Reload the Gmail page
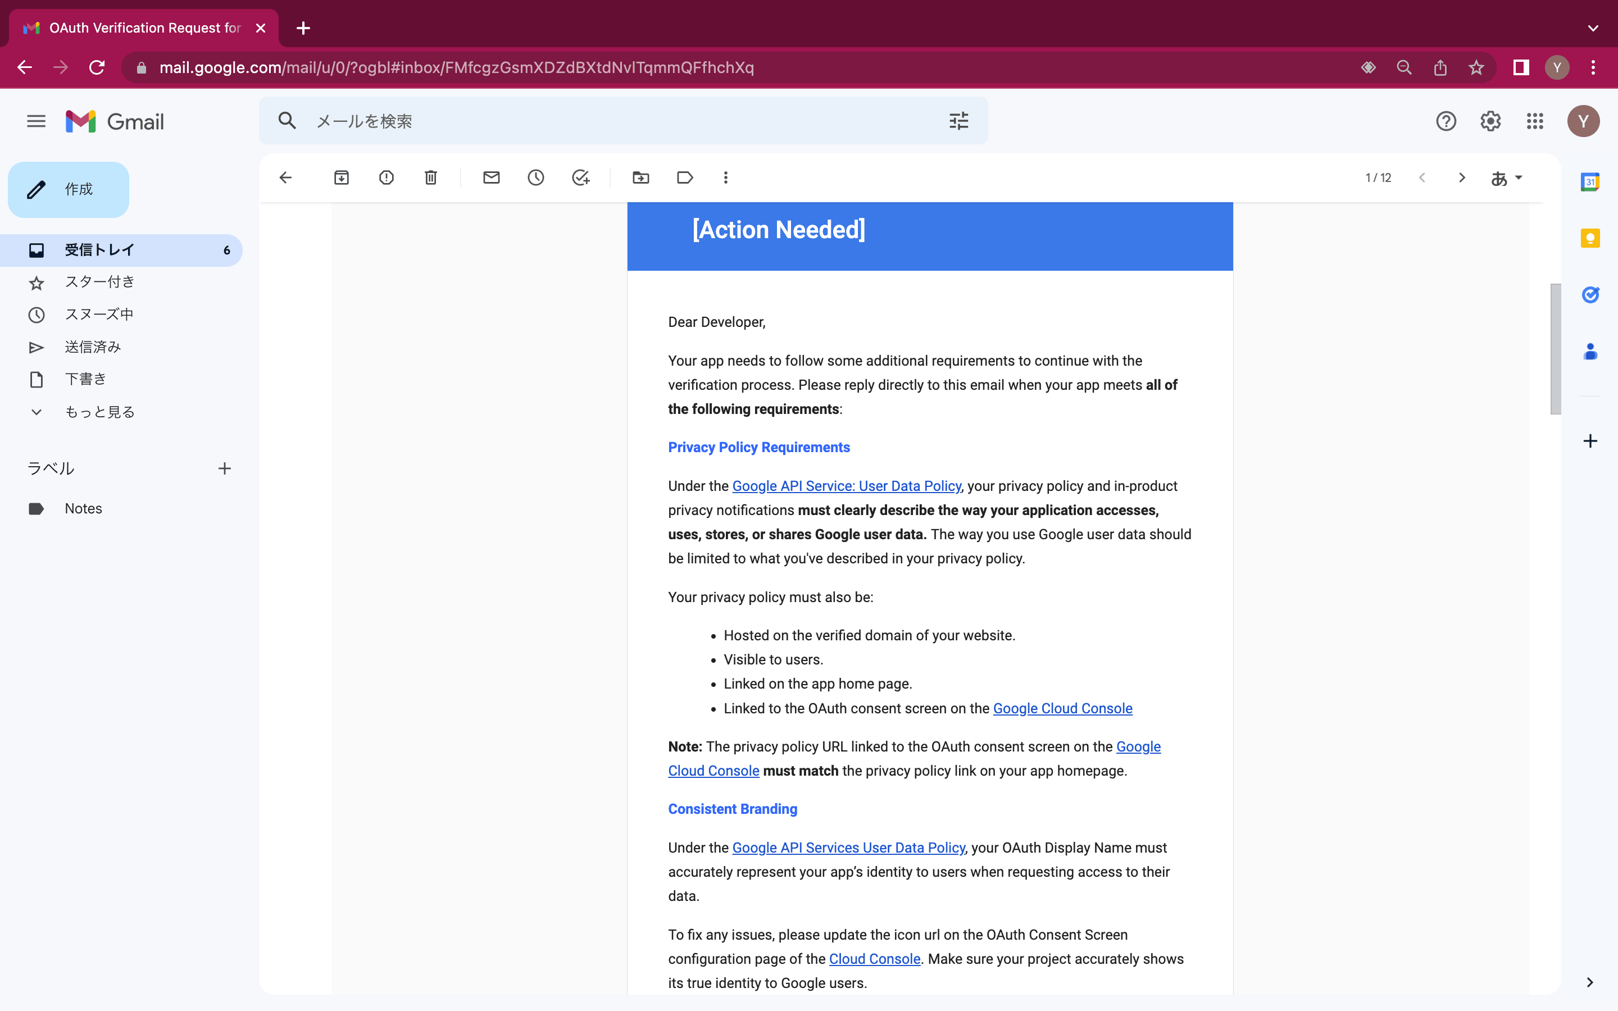The height and width of the screenshot is (1011, 1618). 97,67
